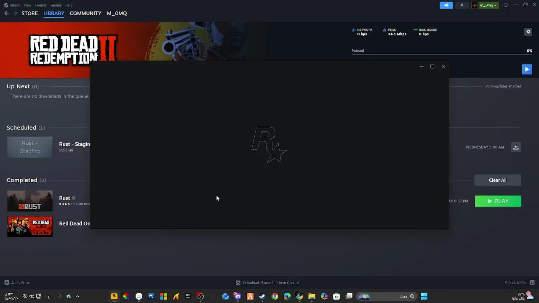Switch to the STORE tab
This screenshot has height=303, width=539.
[29, 13]
